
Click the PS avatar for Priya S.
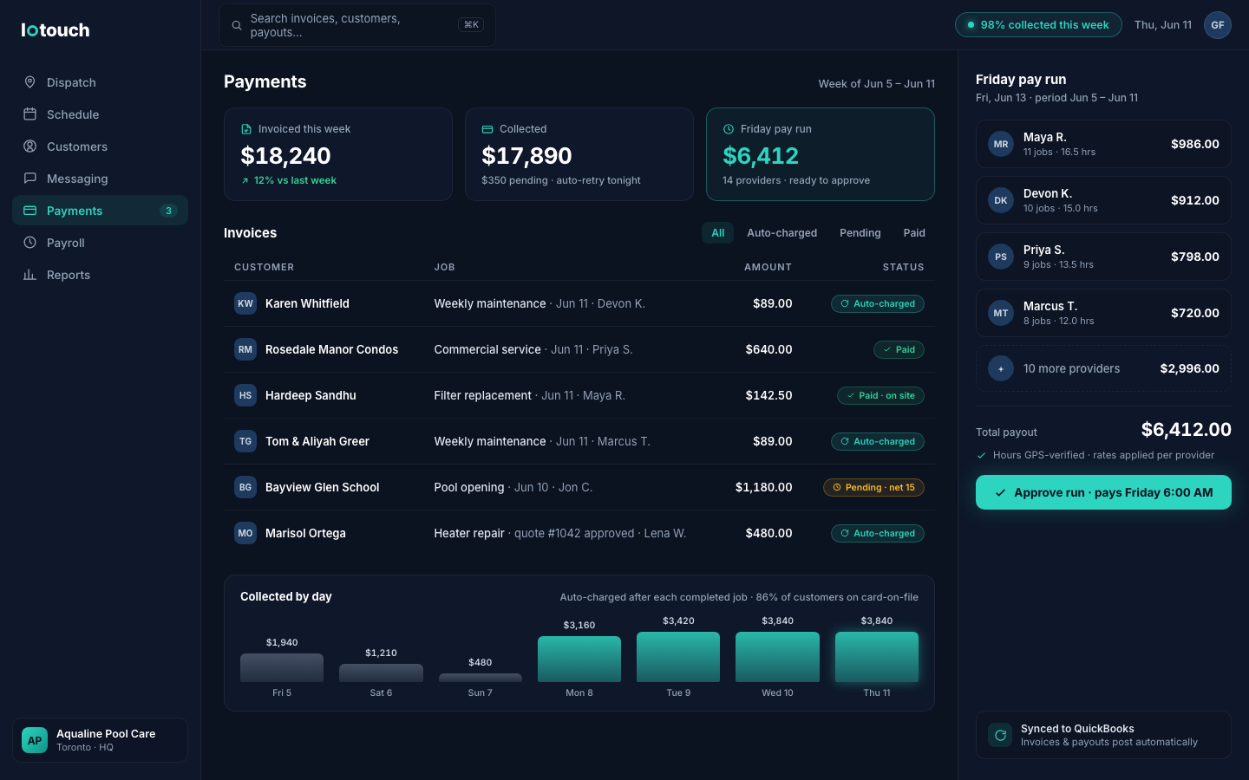point(1001,257)
